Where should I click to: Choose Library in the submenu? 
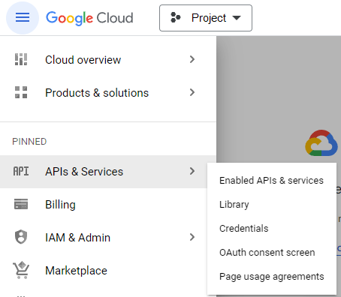pyautogui.click(x=272, y=205)
